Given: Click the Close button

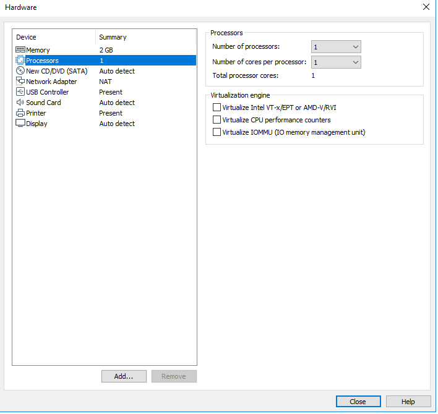Looking at the screenshot, I should tap(358, 402).
